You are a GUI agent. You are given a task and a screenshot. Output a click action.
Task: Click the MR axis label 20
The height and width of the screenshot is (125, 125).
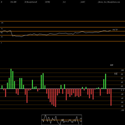(122, 86)
